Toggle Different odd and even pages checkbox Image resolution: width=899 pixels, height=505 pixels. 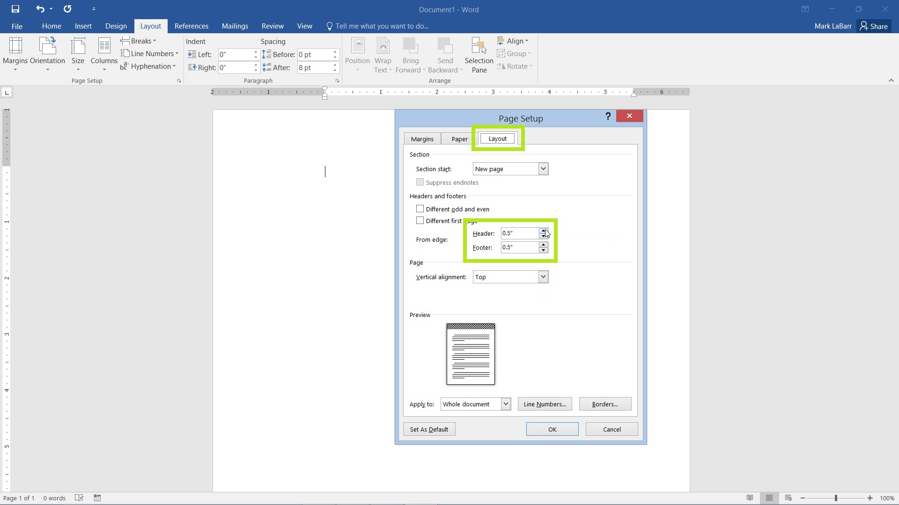pyautogui.click(x=419, y=209)
